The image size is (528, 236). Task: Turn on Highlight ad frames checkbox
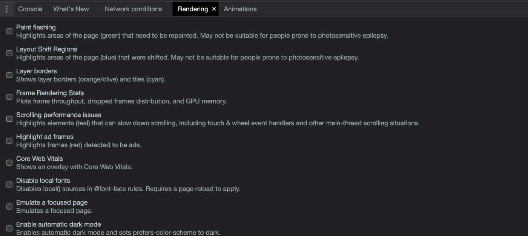click(x=9, y=140)
